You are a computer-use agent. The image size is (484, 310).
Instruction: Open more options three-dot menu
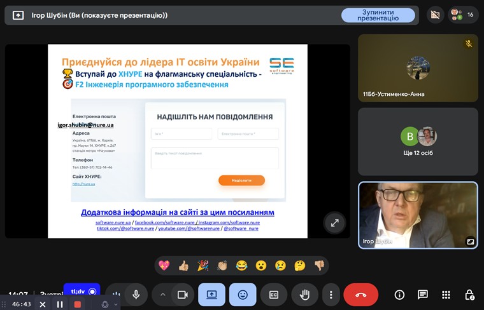tap(331, 295)
